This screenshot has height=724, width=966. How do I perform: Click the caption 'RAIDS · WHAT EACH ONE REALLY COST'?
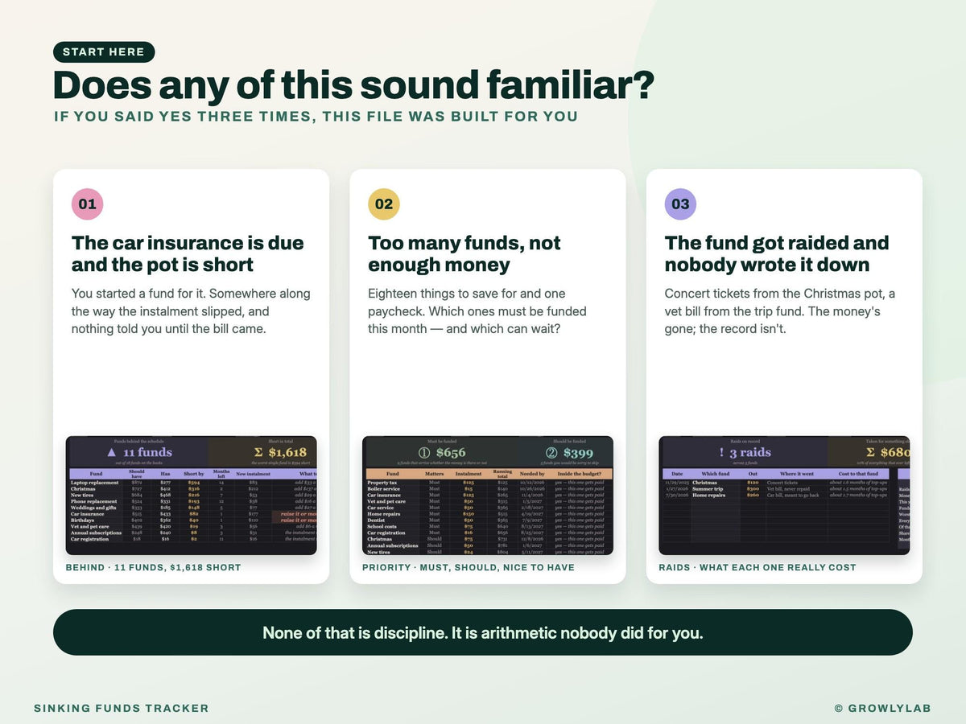758,567
